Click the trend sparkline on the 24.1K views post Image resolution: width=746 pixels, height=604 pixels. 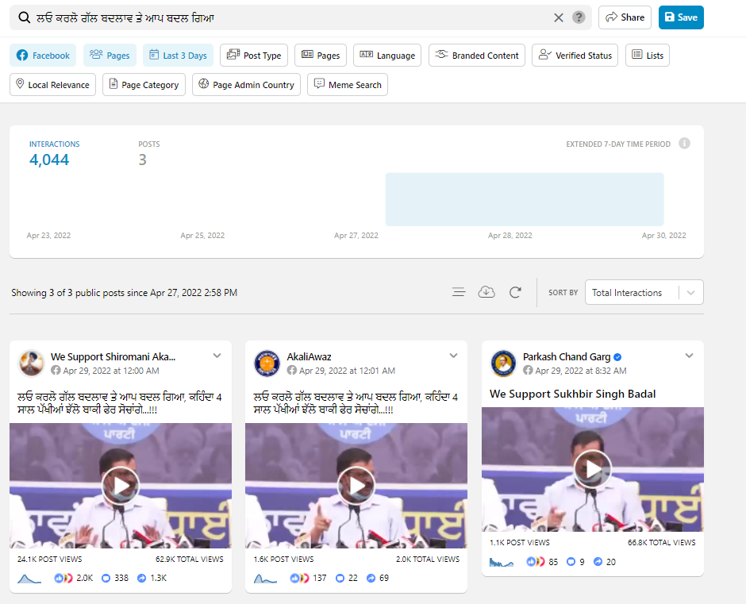tap(29, 579)
